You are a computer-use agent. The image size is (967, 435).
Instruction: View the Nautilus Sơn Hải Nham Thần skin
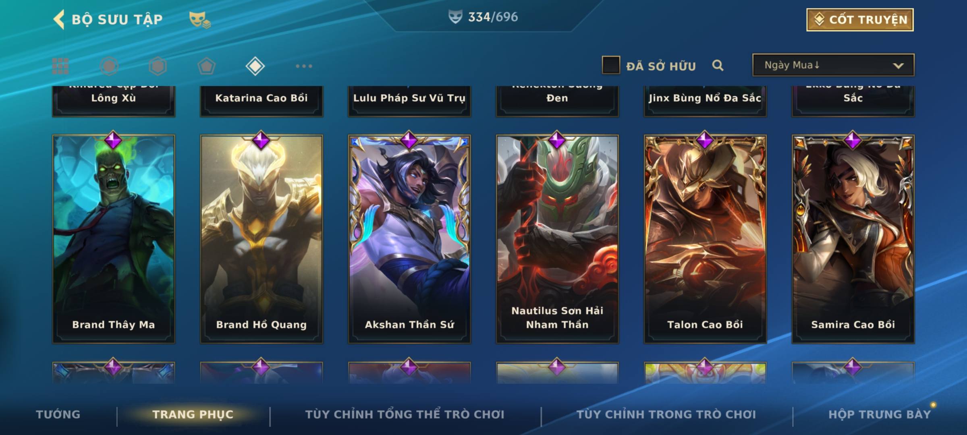[557, 239]
